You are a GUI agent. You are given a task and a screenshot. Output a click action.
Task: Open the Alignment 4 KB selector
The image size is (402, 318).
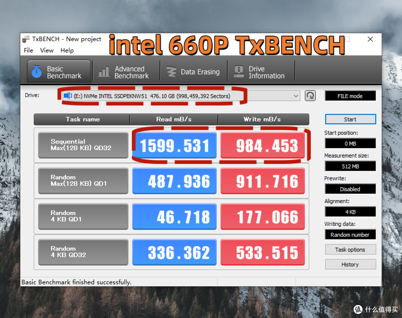tap(350, 212)
